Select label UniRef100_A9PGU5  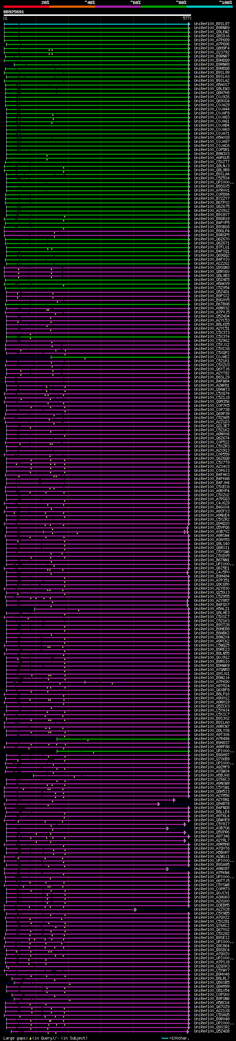[212, 158]
